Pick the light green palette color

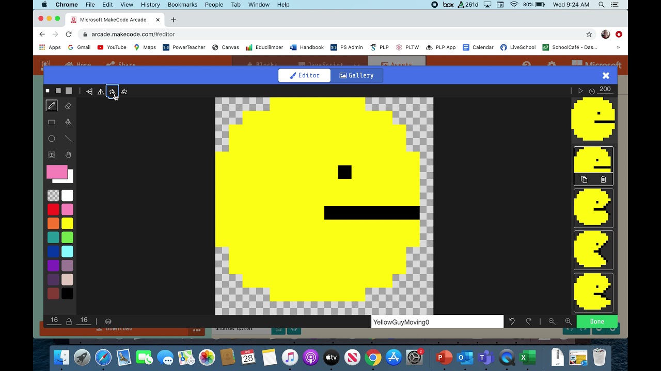click(67, 238)
